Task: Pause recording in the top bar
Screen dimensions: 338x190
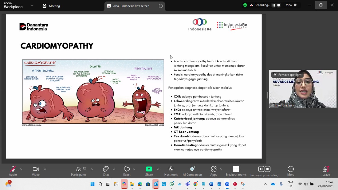Action: (274, 5)
